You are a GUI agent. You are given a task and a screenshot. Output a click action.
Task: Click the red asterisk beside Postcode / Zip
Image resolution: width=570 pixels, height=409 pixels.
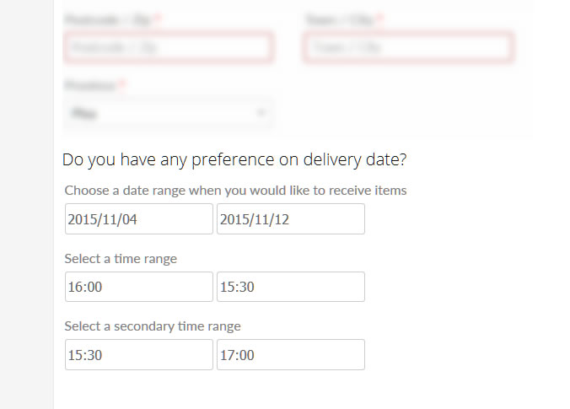158,18
